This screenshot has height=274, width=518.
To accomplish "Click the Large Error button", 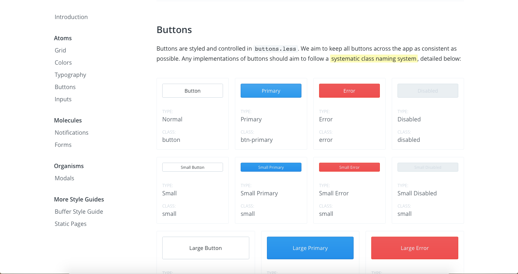I will click(x=414, y=248).
